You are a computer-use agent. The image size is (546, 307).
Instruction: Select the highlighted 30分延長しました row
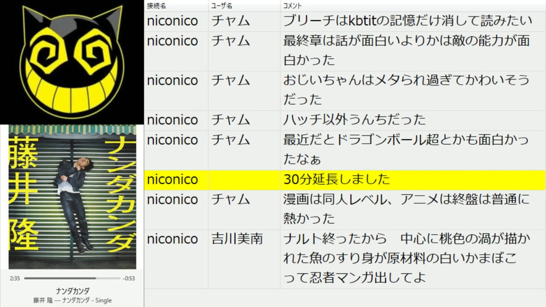[345, 180]
